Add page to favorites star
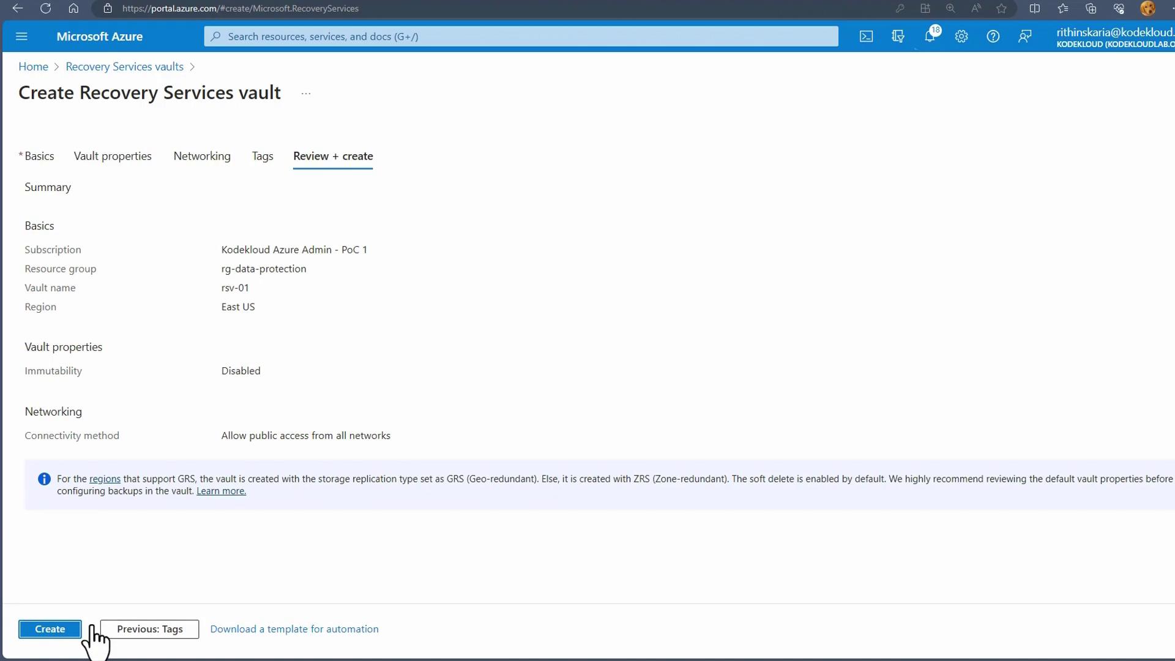Image resolution: width=1175 pixels, height=661 pixels. coord(1001,9)
